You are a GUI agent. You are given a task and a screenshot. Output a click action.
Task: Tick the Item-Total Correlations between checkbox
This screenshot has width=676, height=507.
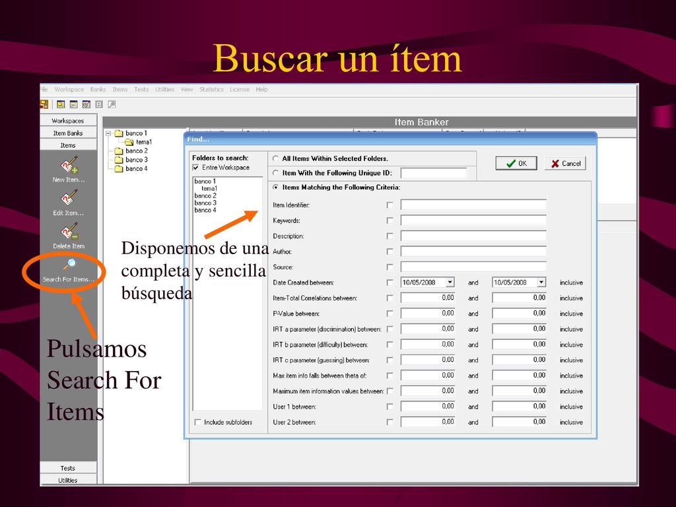pyautogui.click(x=390, y=298)
